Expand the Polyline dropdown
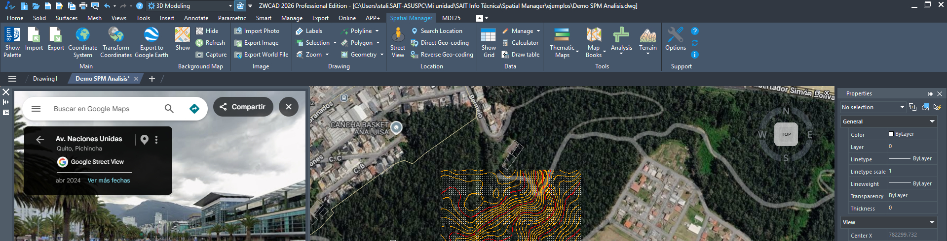 [377, 31]
